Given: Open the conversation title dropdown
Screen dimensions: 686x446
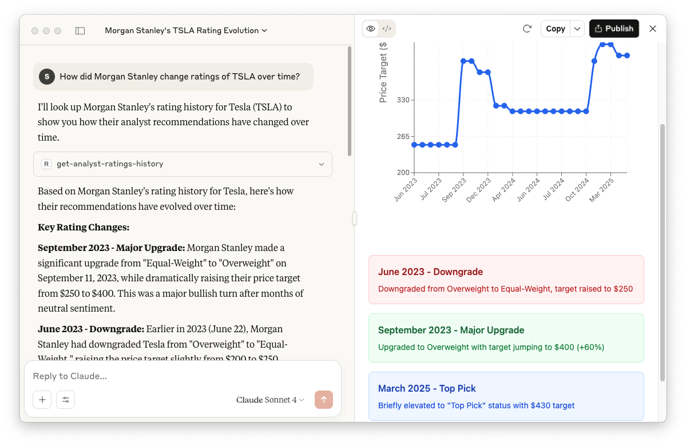Looking at the screenshot, I should (186, 31).
